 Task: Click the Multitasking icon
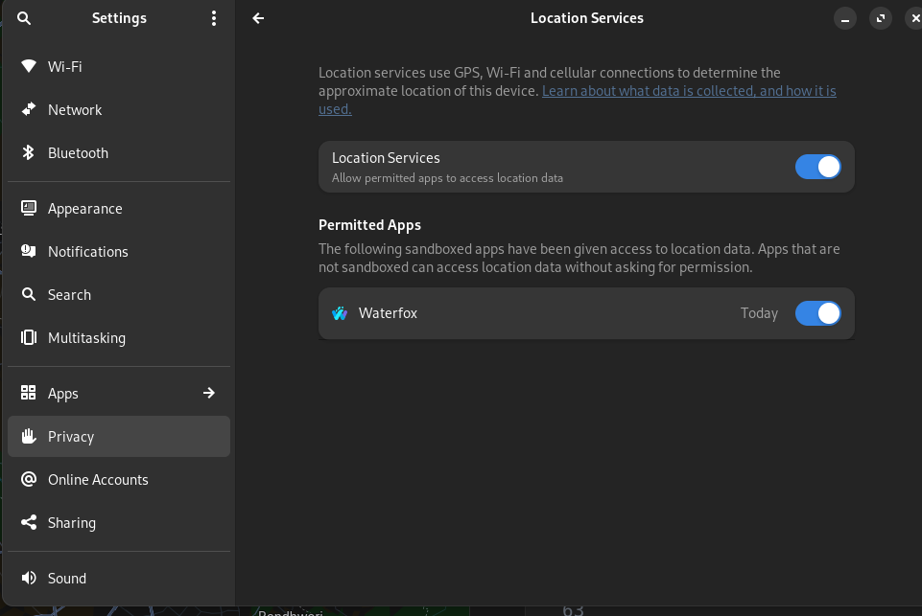[28, 337]
